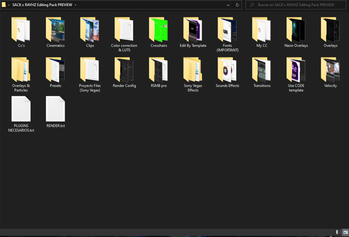The height and width of the screenshot is (237, 349).
Task: Click the 'Sounds Effects' name label
Action: [x=227, y=85]
